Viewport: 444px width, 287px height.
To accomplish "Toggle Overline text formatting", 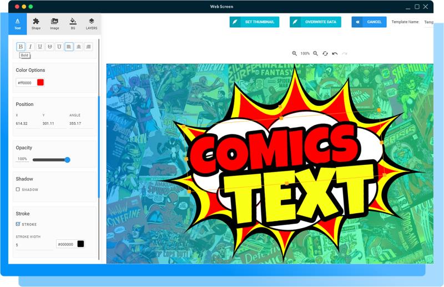I will tap(59, 47).
